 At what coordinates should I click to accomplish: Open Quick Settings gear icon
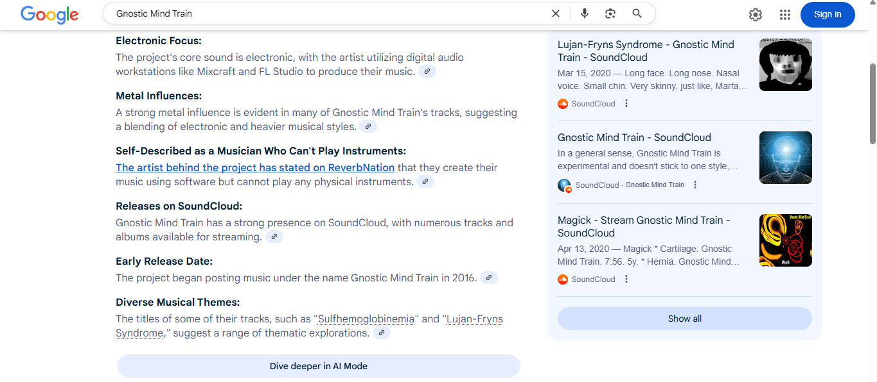point(756,15)
